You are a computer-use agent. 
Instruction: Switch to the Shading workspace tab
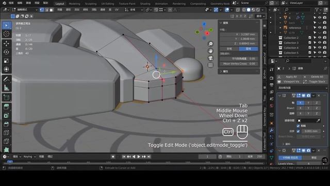click(x=145, y=4)
